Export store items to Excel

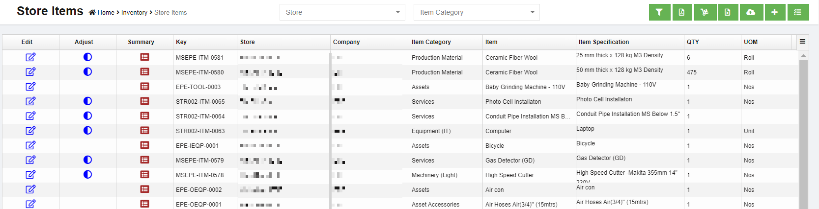[728, 12]
